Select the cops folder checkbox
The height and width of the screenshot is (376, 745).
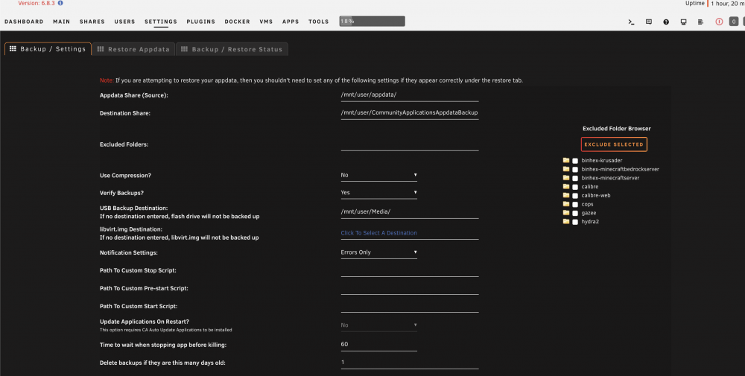click(575, 205)
